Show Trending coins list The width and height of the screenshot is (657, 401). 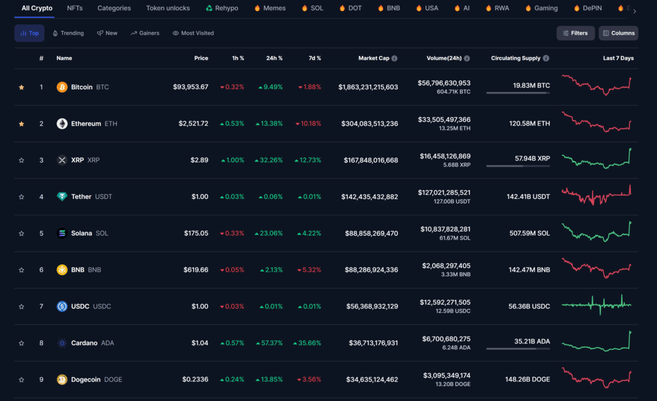click(68, 33)
